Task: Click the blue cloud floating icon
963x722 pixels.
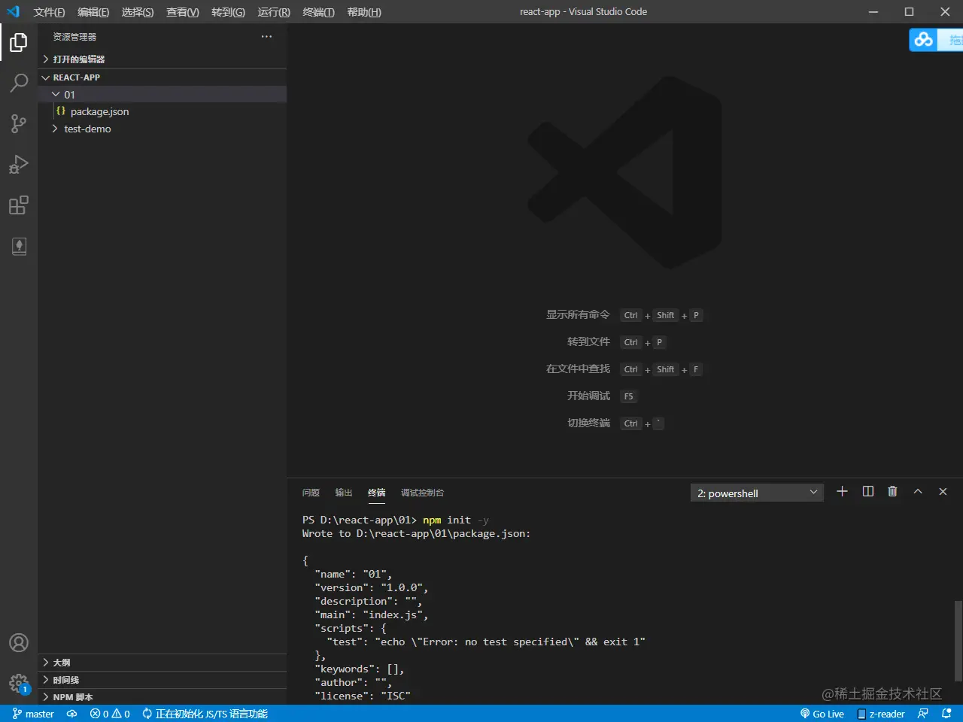Action: pos(924,40)
